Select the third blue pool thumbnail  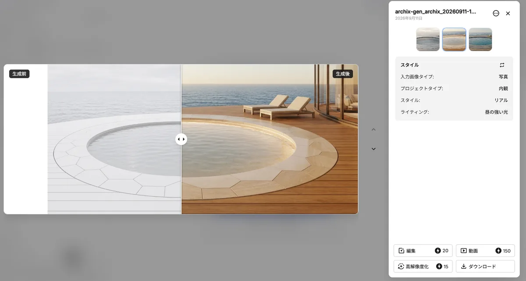pos(480,39)
